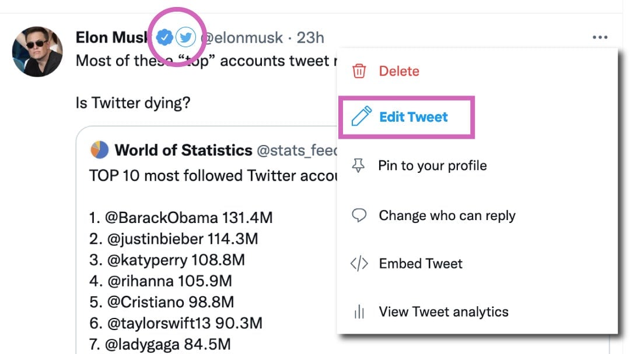Screen dimensions: 630x354
Task: Click the speech bubble reply icon
Action: [359, 215]
